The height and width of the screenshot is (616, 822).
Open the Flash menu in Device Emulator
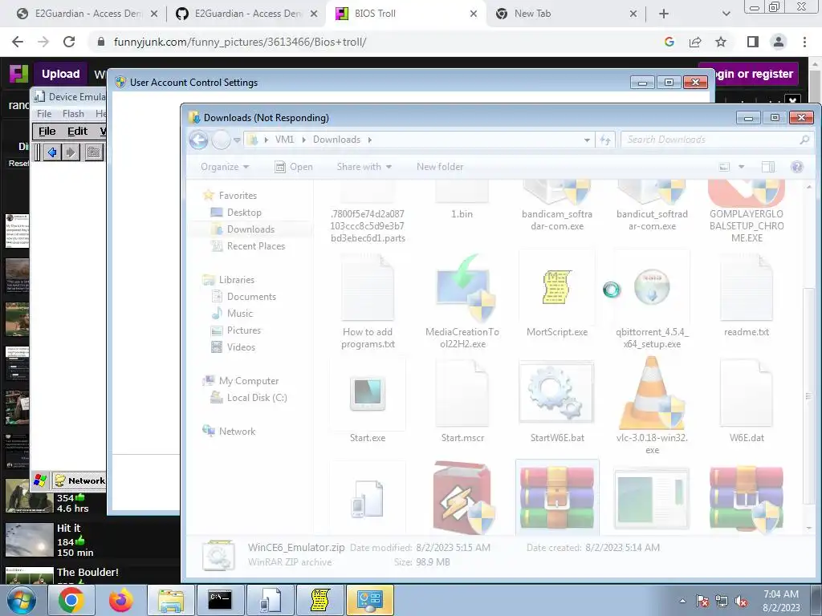click(x=73, y=114)
